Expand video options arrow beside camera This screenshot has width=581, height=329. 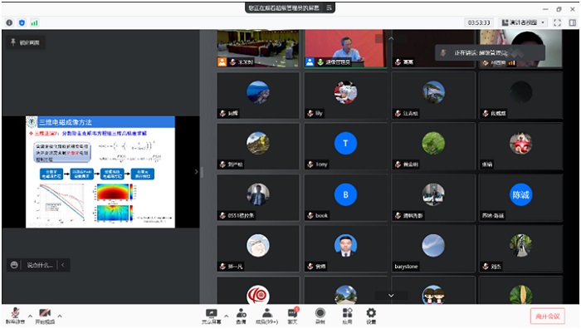tap(60, 316)
